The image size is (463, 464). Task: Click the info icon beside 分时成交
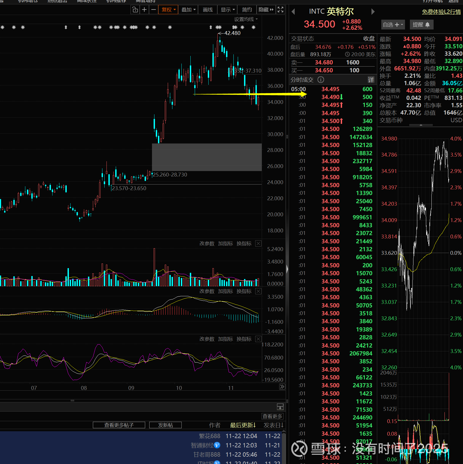pos(321,80)
